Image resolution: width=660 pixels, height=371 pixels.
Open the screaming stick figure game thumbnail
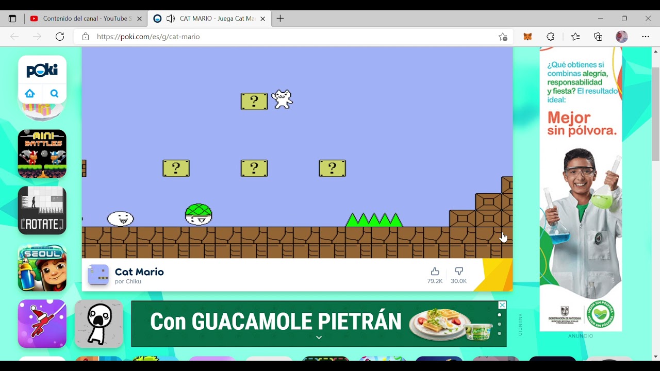coord(99,324)
